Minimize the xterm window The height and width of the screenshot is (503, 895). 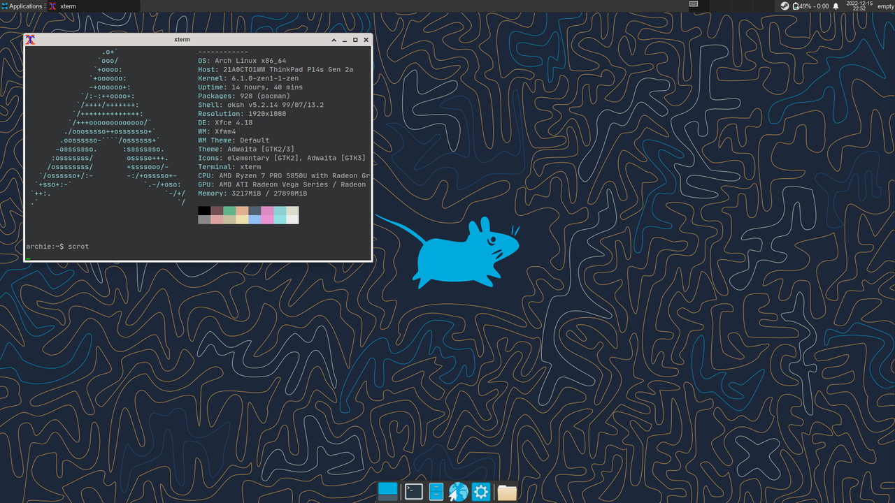(x=345, y=40)
